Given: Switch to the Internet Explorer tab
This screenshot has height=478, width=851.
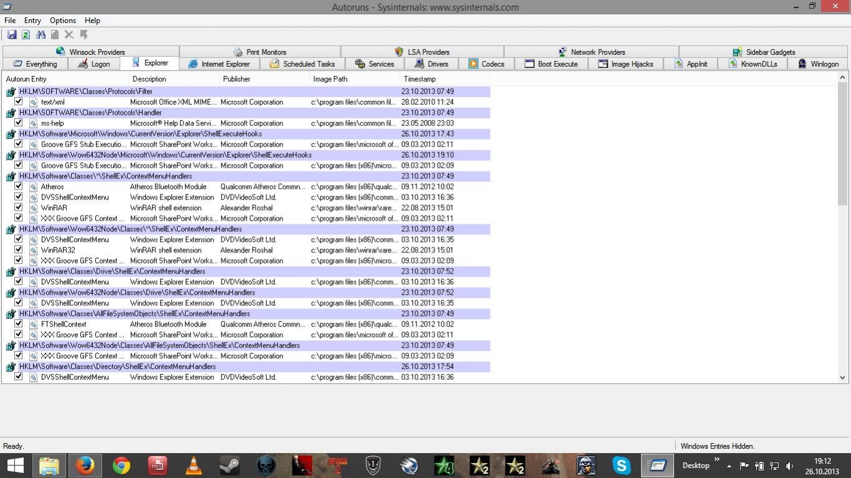Looking at the screenshot, I should click(219, 64).
